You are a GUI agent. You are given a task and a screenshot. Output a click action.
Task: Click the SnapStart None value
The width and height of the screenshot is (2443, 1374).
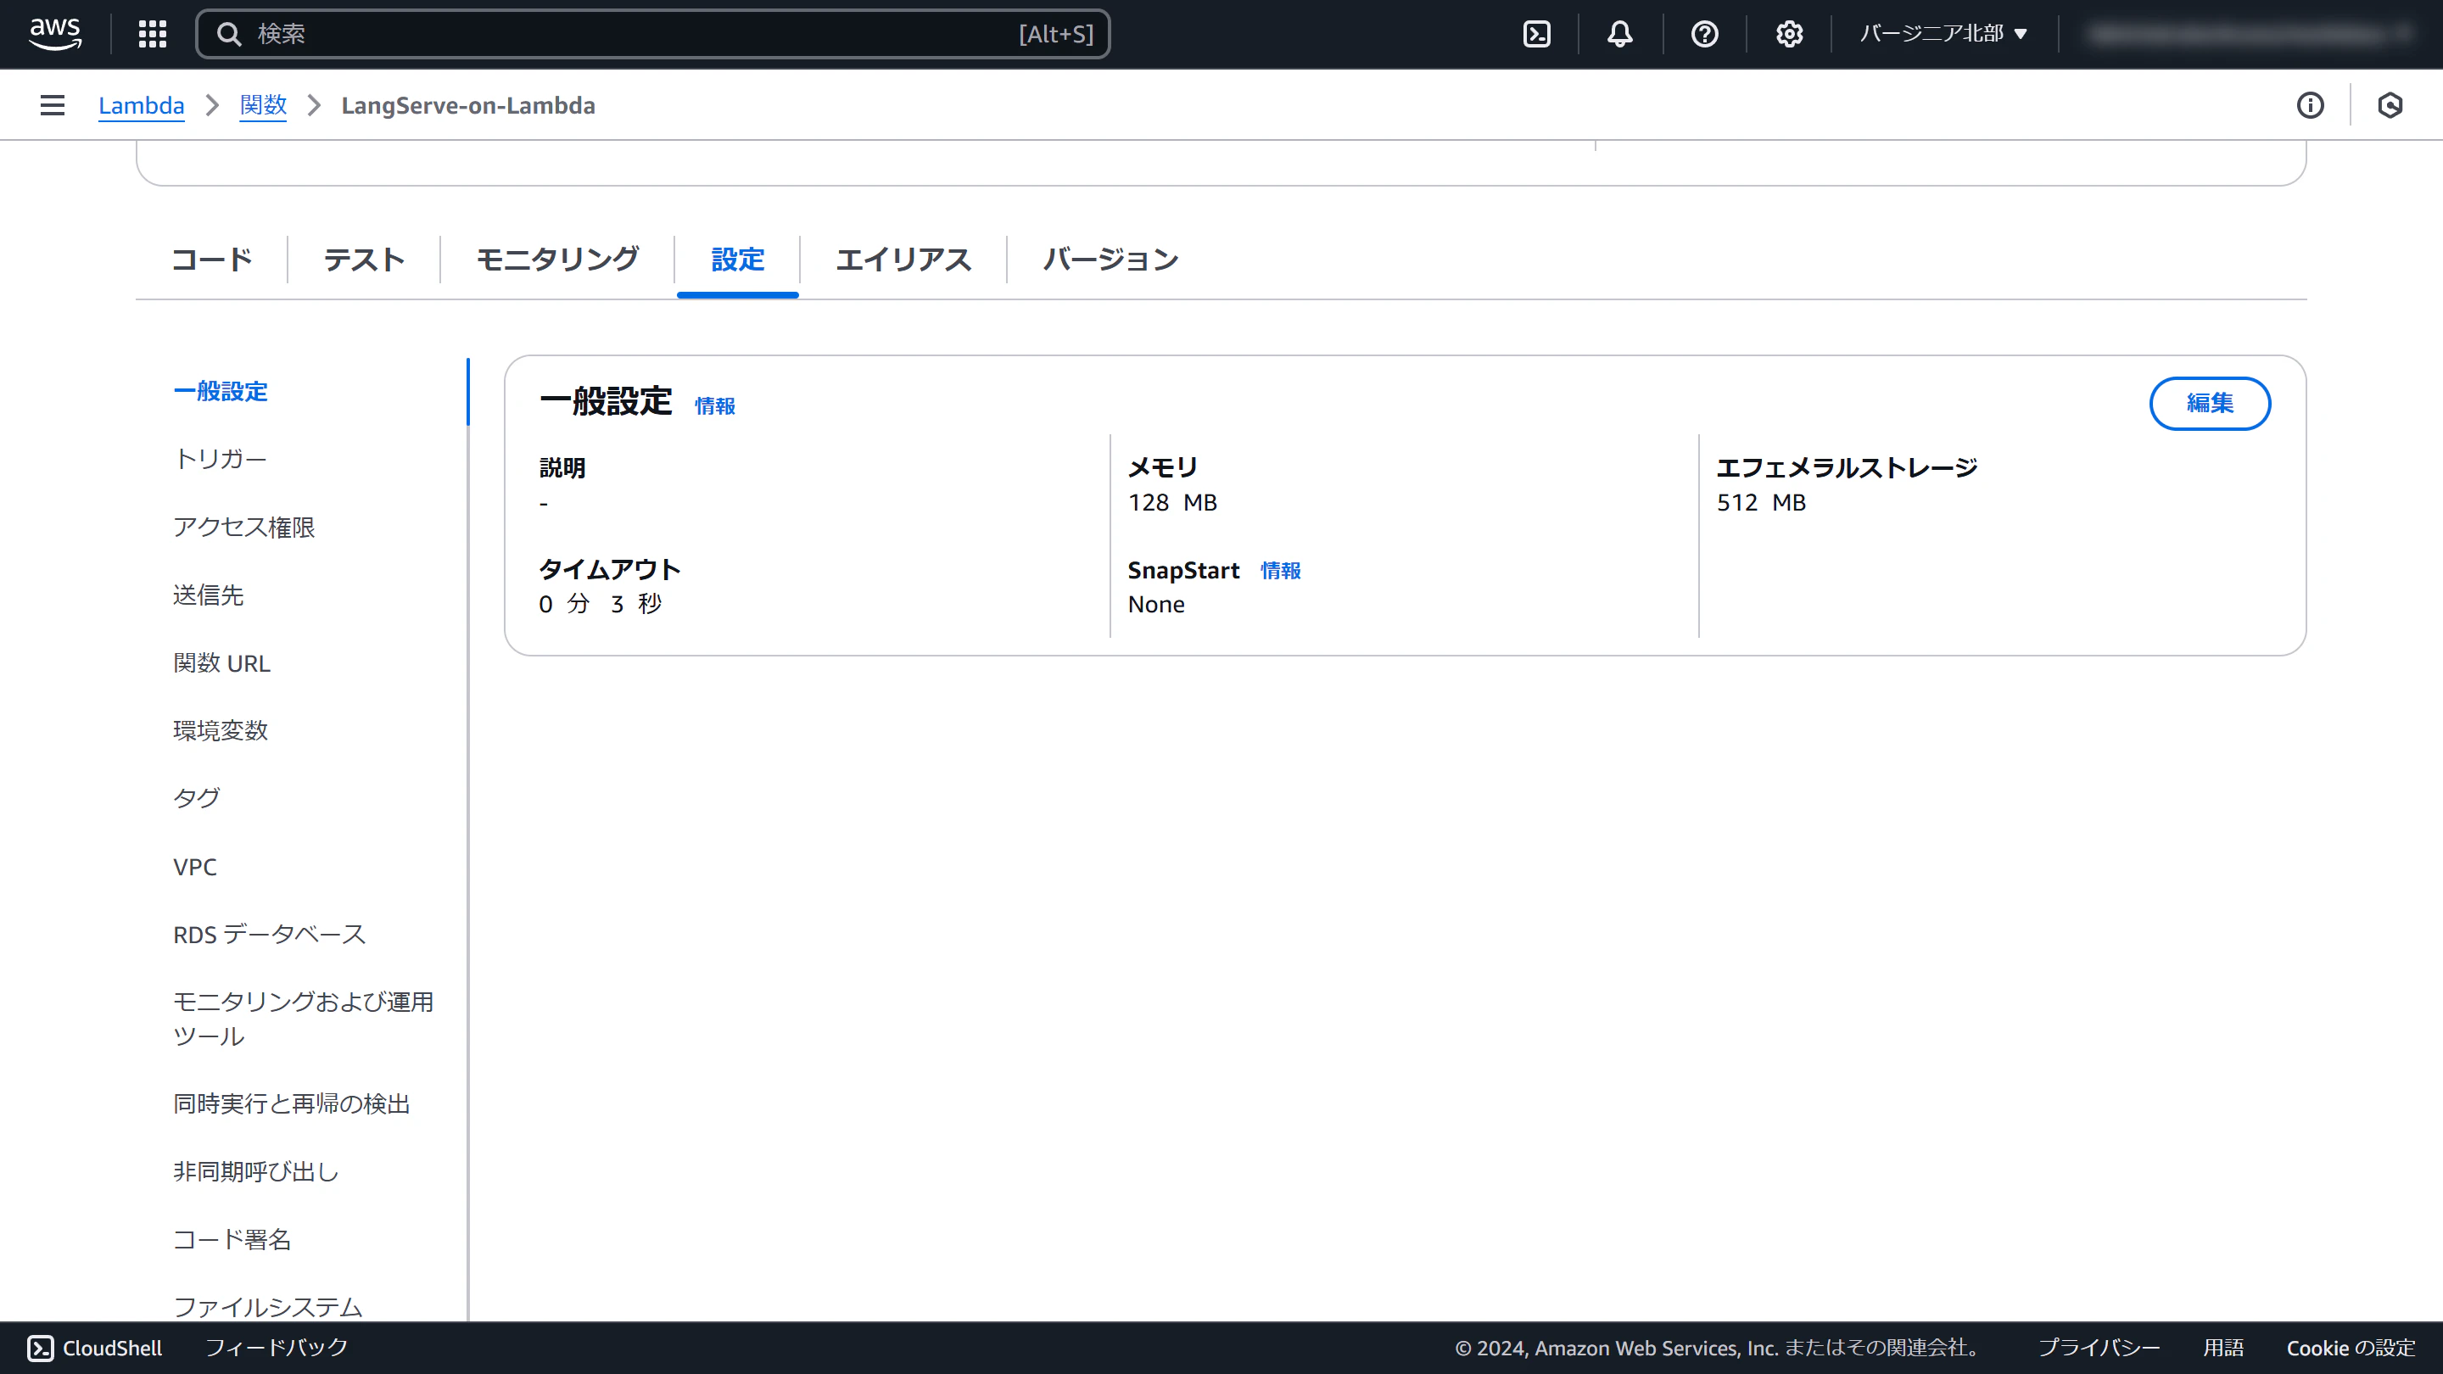click(x=1156, y=604)
